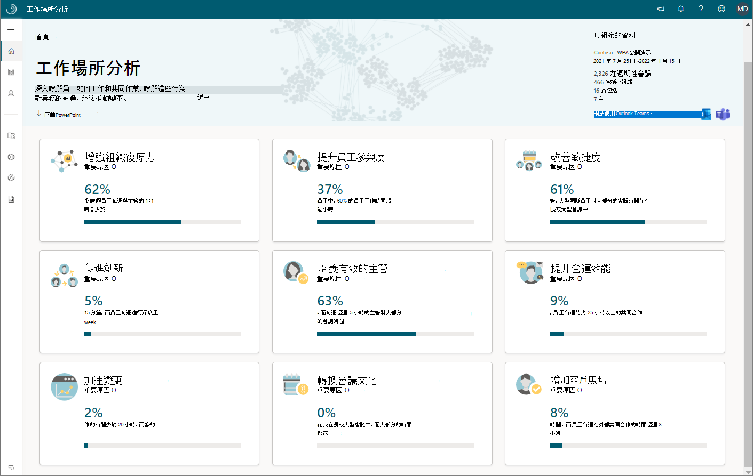Screen dimensions: 753x476
Task: Click the 62% progress bar
Action: pyautogui.click(x=163, y=222)
